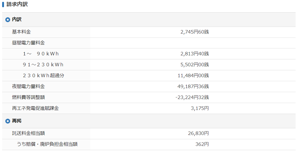Select the 91～230kWh tier row
The width and height of the screenshot is (298, 152).
[149, 65]
